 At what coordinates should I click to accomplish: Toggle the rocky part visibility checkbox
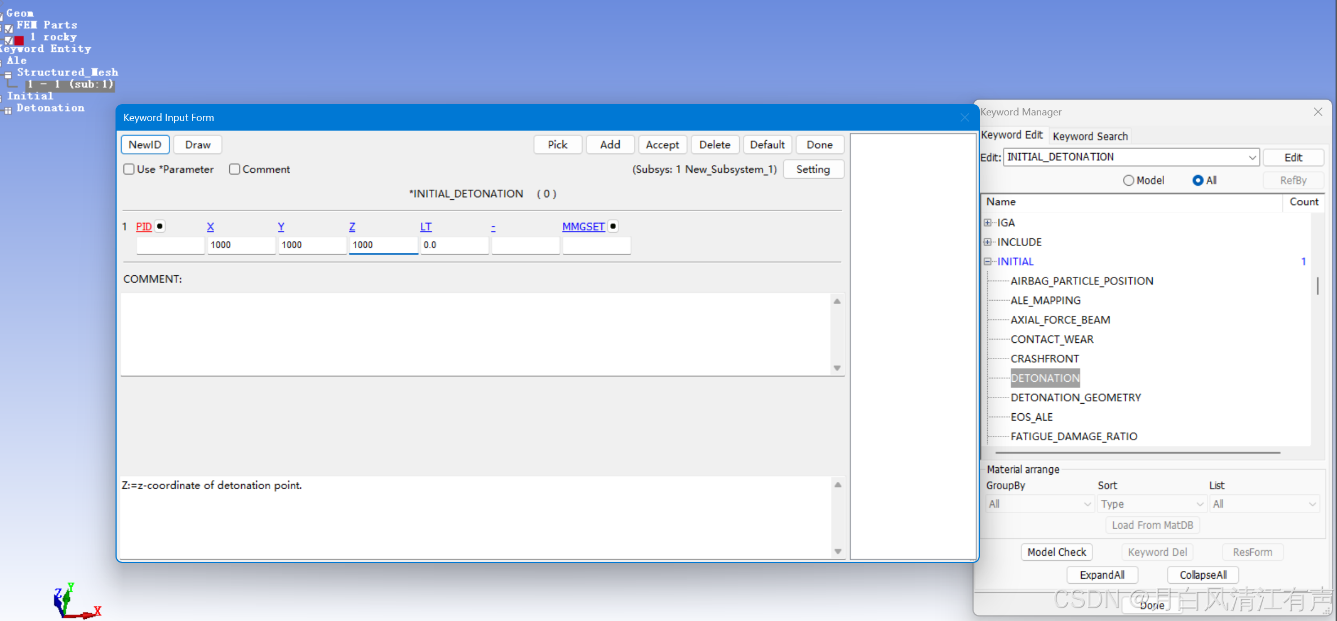9,40
